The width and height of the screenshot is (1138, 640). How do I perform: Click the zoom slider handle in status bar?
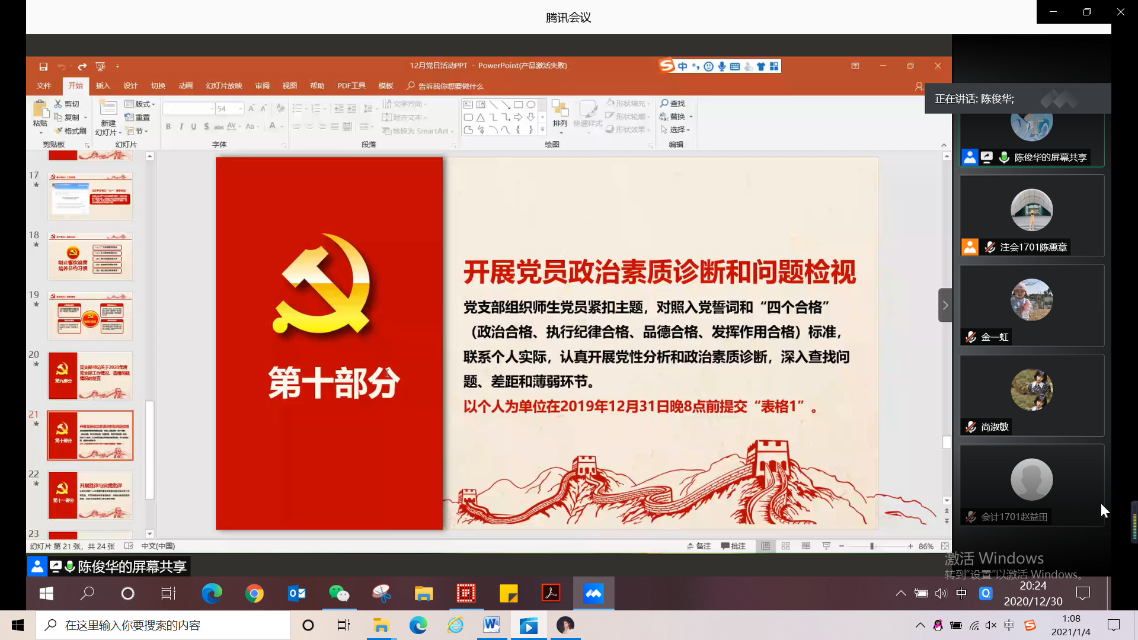[x=872, y=546]
